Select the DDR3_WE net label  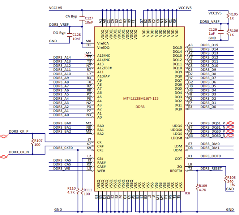pos(61,168)
